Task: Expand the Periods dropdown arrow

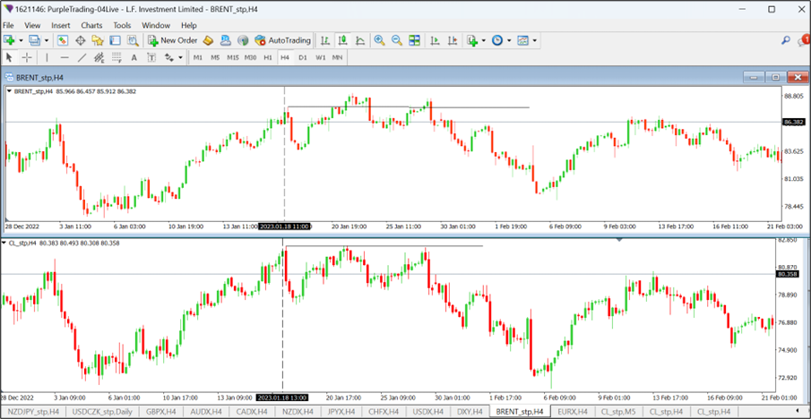Action: coord(509,40)
